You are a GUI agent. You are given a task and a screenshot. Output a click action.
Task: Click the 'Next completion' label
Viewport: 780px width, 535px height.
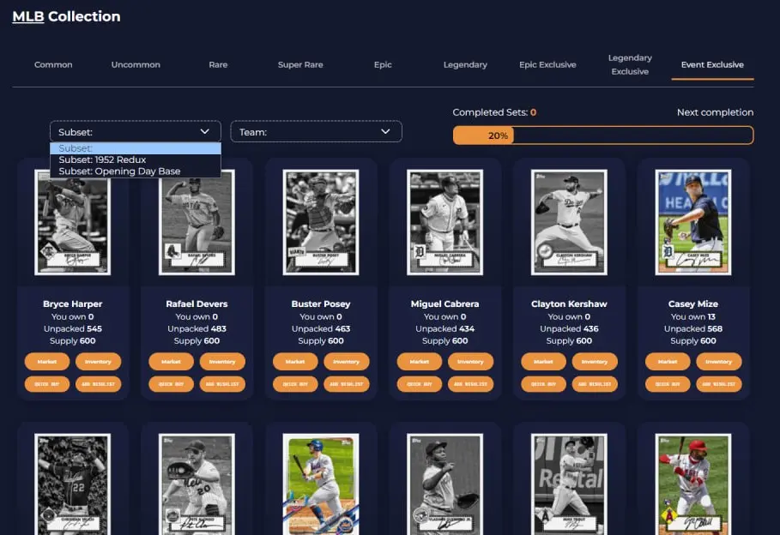coord(715,112)
